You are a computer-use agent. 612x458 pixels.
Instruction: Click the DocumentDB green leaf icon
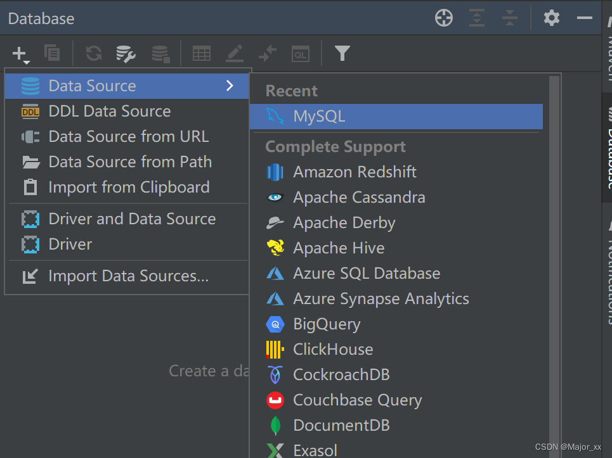(x=275, y=425)
